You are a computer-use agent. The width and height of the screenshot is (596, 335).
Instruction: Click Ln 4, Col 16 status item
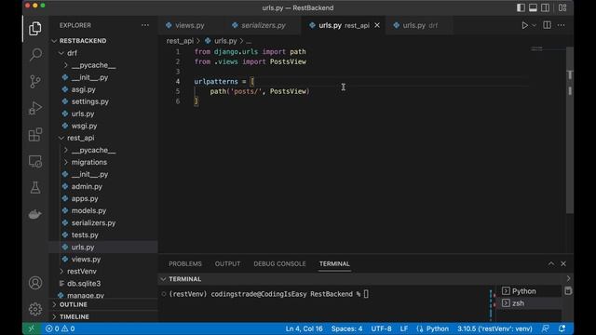point(304,328)
